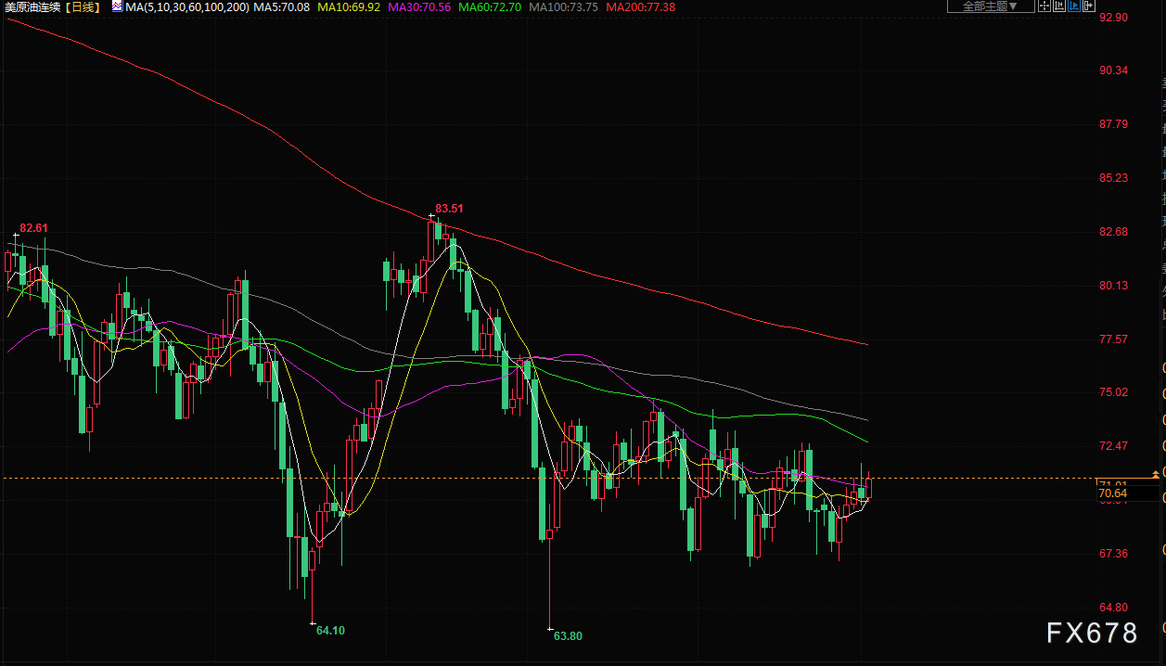Click the 82.61 high price label
Screen dimensions: 1166x666
(x=33, y=227)
